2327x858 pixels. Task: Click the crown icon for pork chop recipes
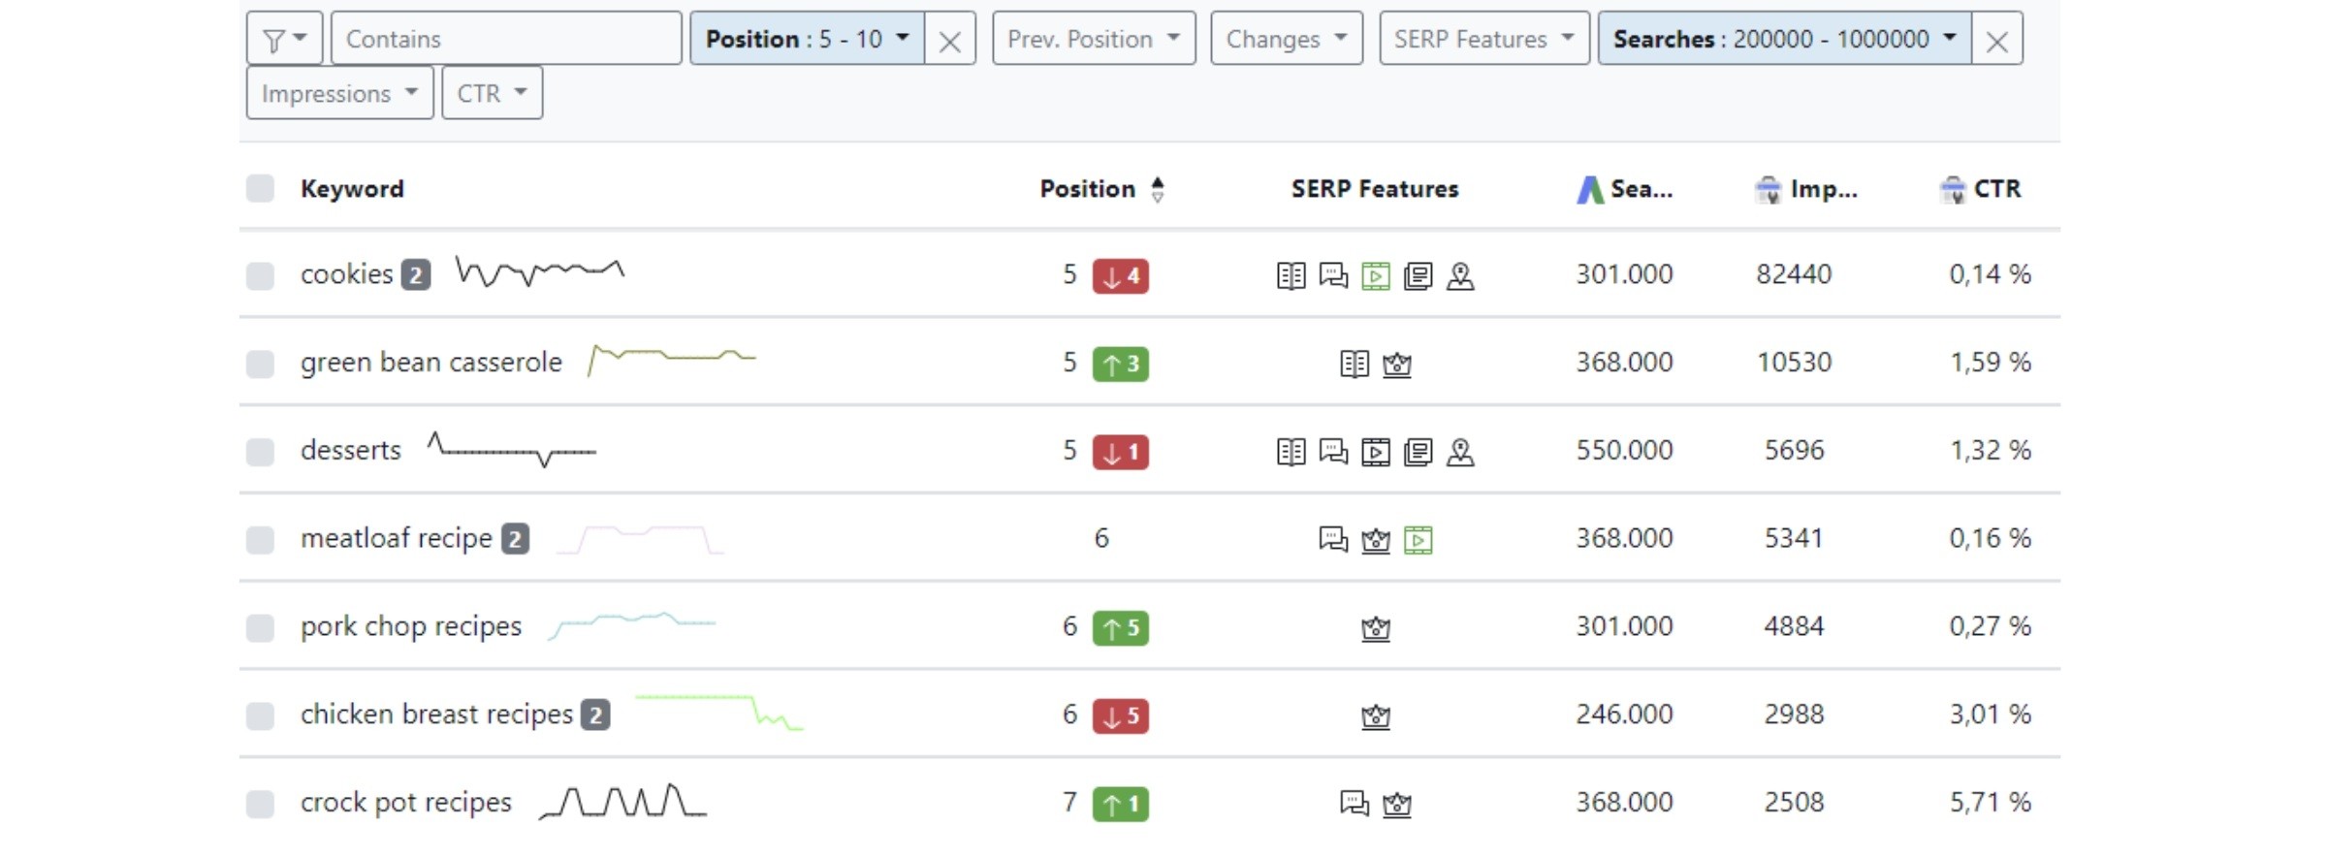1376,628
